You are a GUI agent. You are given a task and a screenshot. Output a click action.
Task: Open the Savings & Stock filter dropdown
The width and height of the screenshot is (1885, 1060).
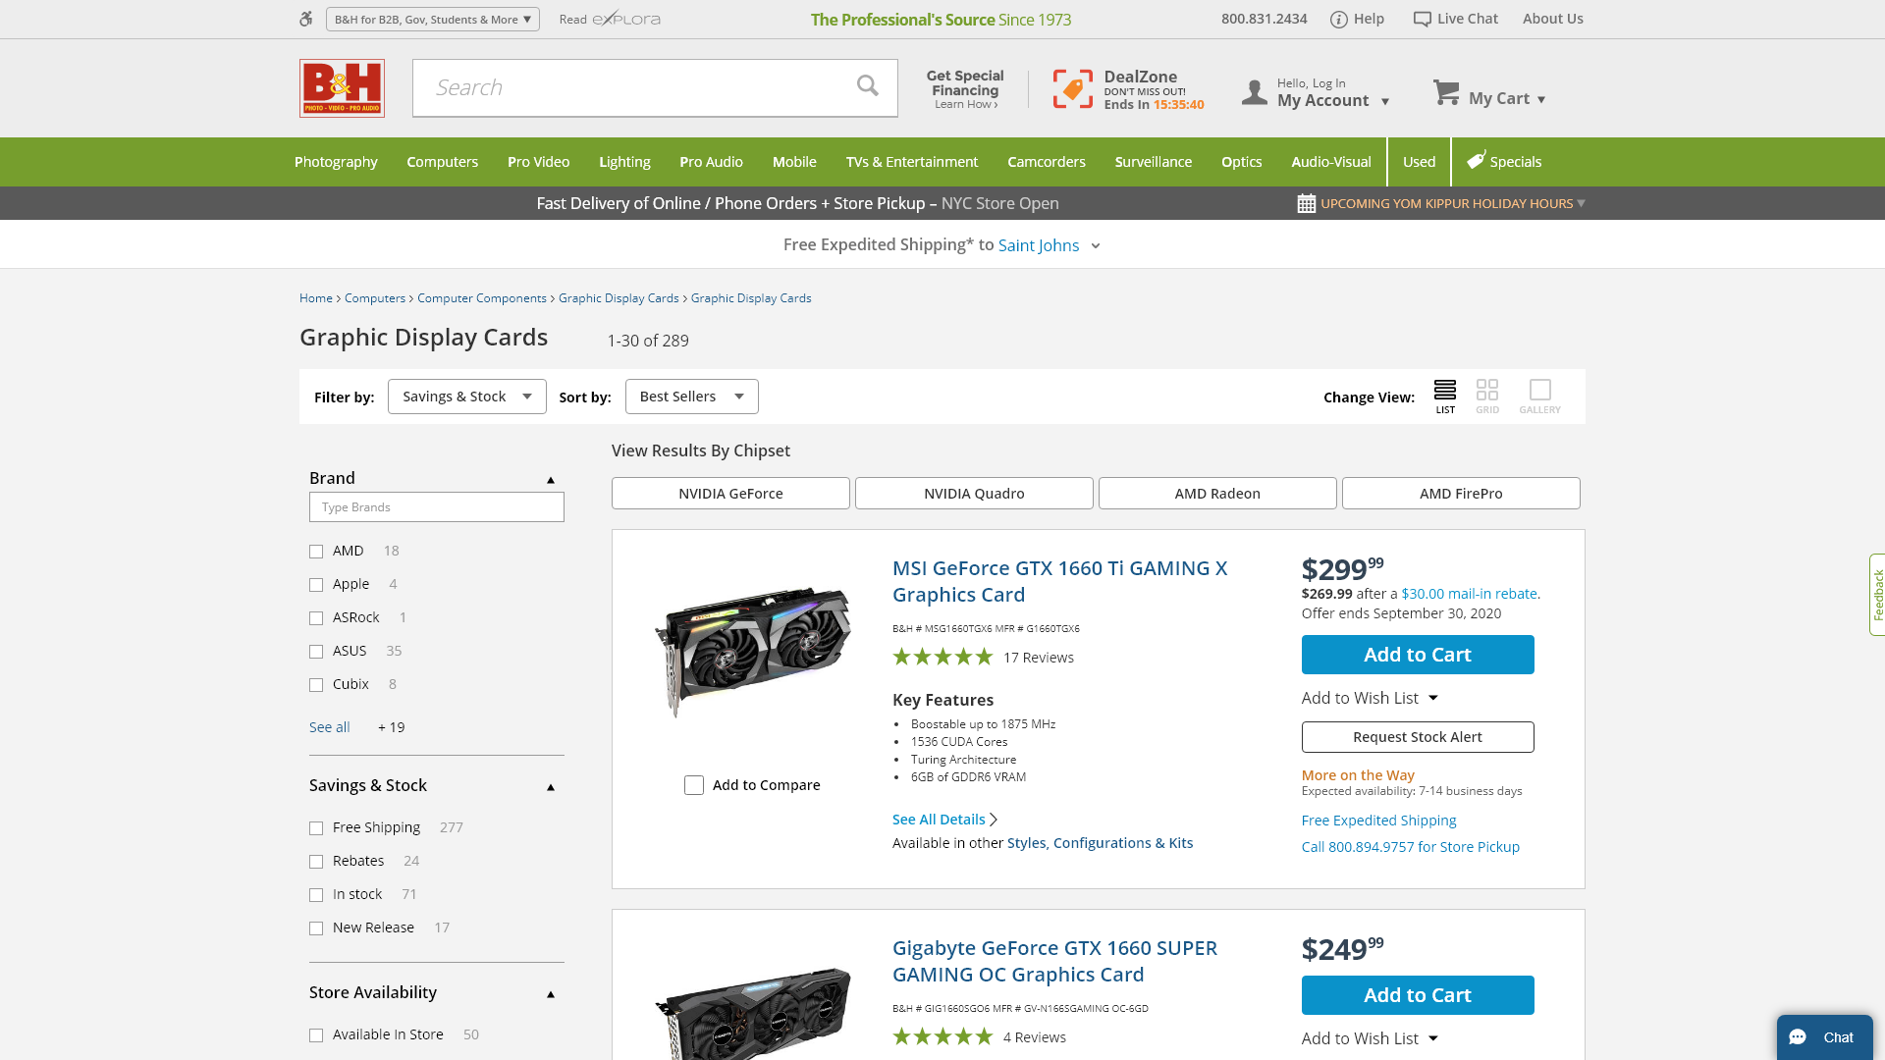click(x=466, y=397)
